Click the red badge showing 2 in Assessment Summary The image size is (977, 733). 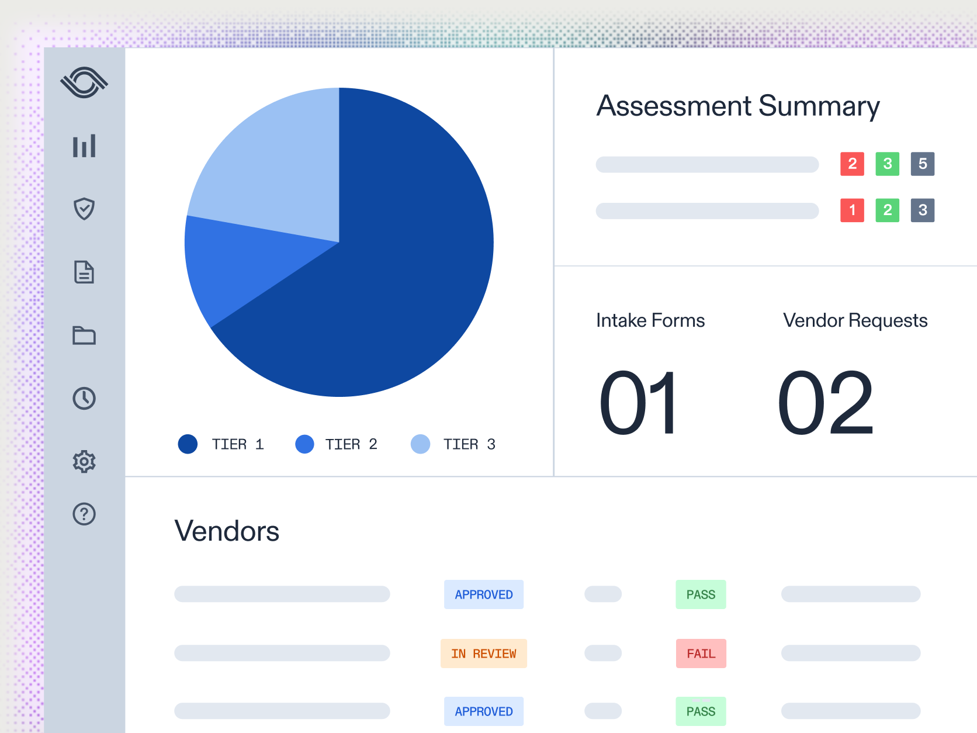[852, 164]
